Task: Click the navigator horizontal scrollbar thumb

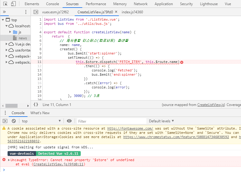Action: (11, 106)
